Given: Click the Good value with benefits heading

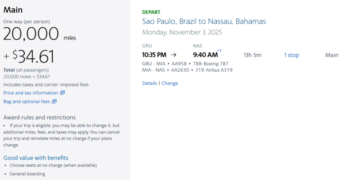Looking at the screenshot, I should (36, 158).
